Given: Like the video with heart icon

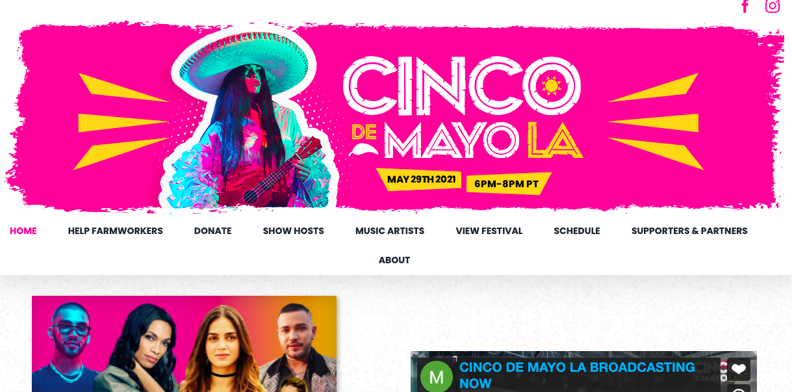Looking at the screenshot, I should click(739, 369).
